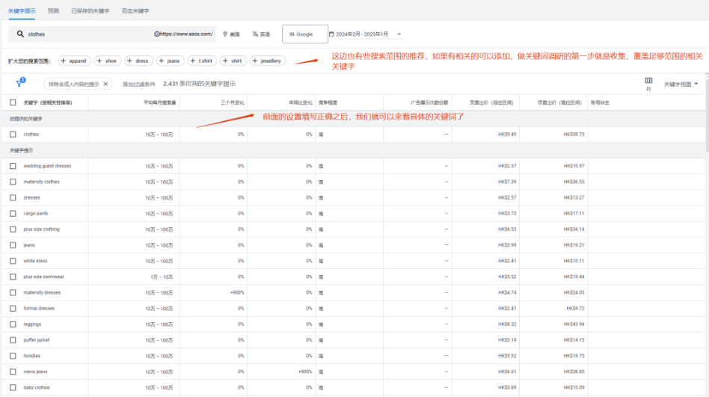The width and height of the screenshot is (709, 397).
Task: Click the calendar icon of the date range
Action: [x=331, y=34]
